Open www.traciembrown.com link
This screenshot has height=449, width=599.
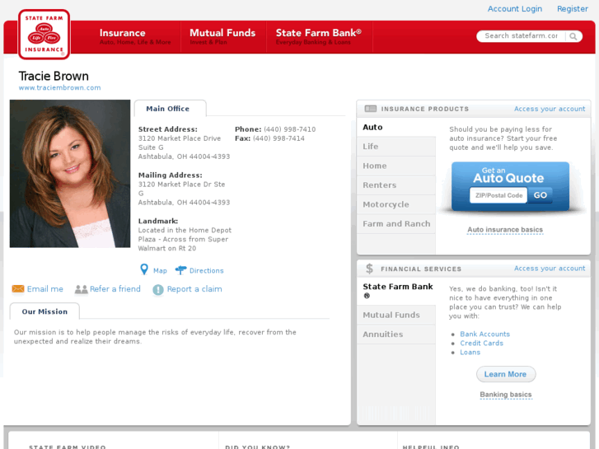[59, 87]
